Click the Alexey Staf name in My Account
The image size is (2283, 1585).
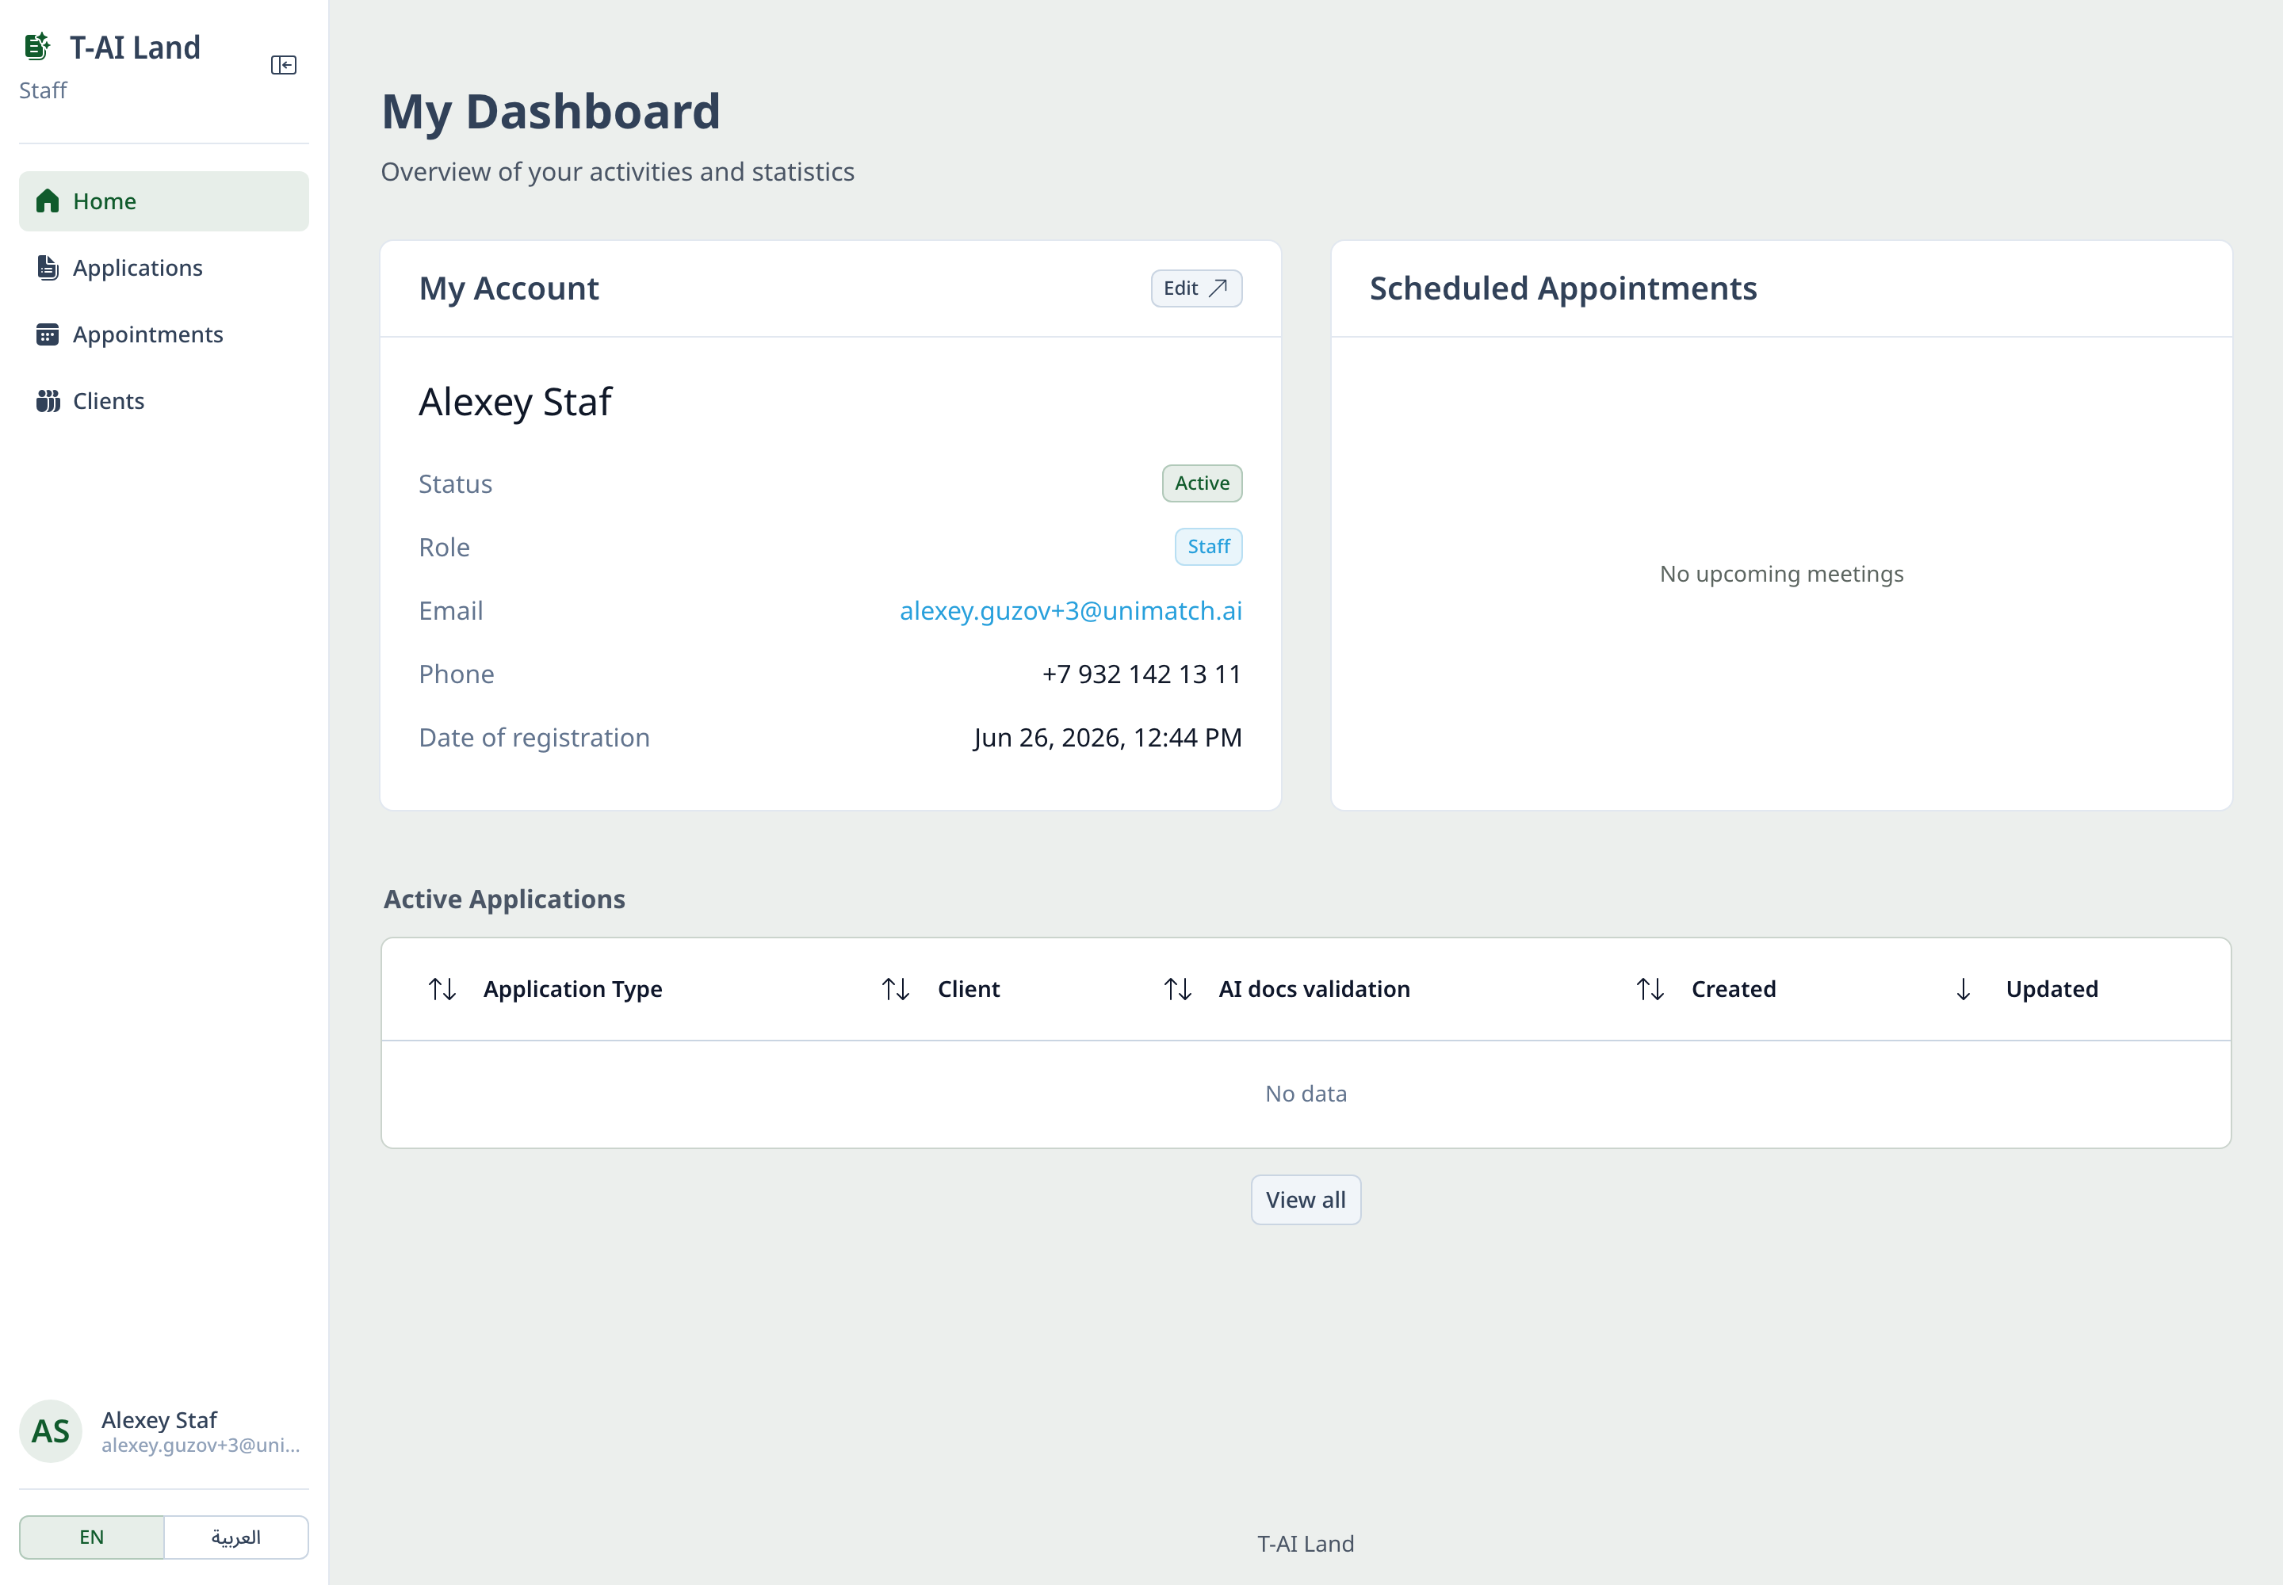point(514,403)
